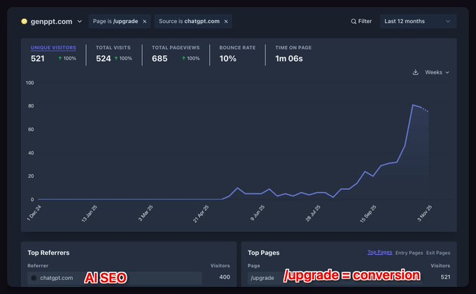Viewport: 476px width, 294px height.
Task: Click the /upgrade page row
Action: (x=349, y=278)
